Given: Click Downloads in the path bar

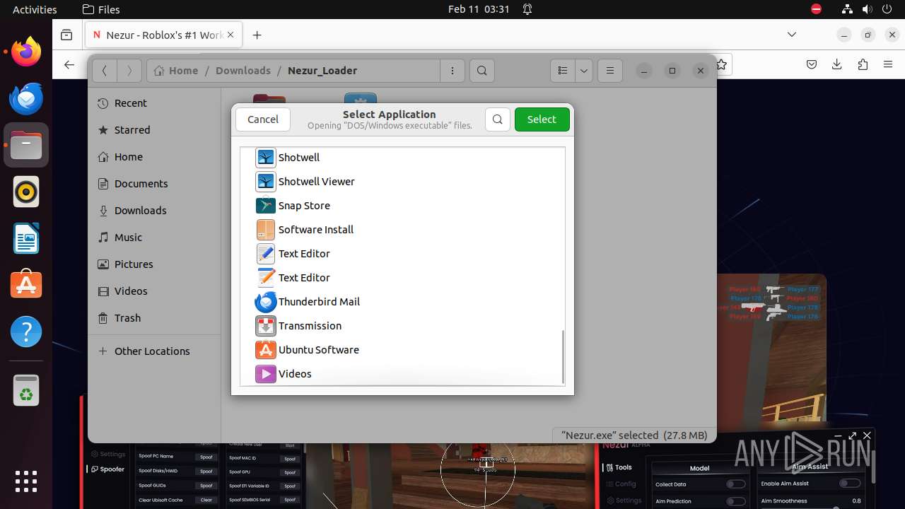Looking at the screenshot, I should click(x=243, y=71).
